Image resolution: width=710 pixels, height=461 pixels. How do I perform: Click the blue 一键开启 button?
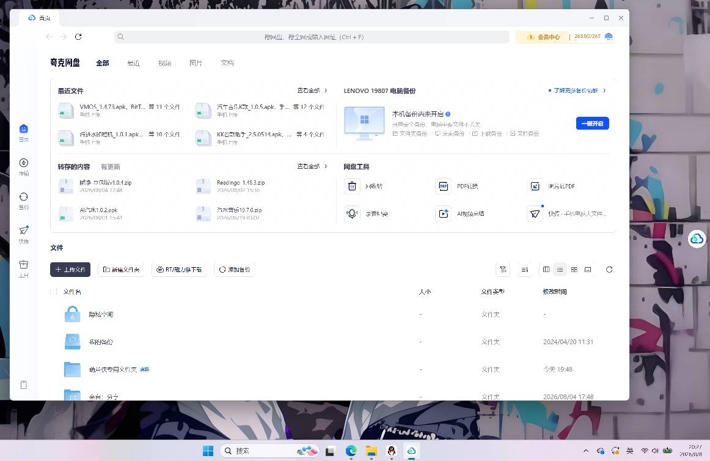(x=592, y=124)
